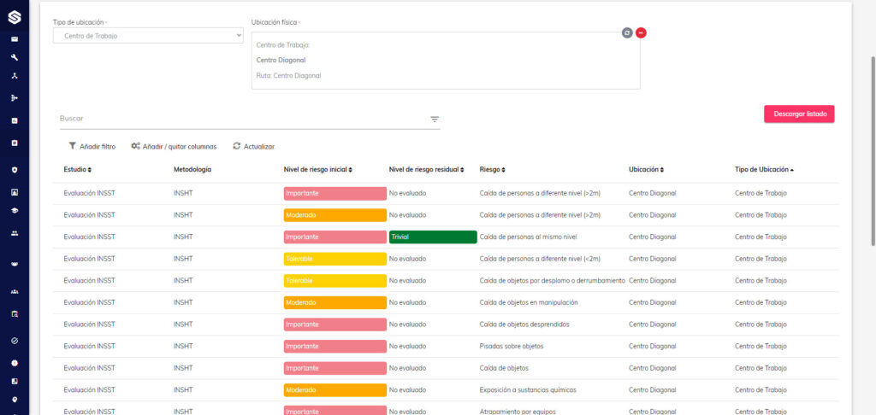The width and height of the screenshot is (876, 415).
Task: Click the vertical page scrollbar
Action: point(873,150)
